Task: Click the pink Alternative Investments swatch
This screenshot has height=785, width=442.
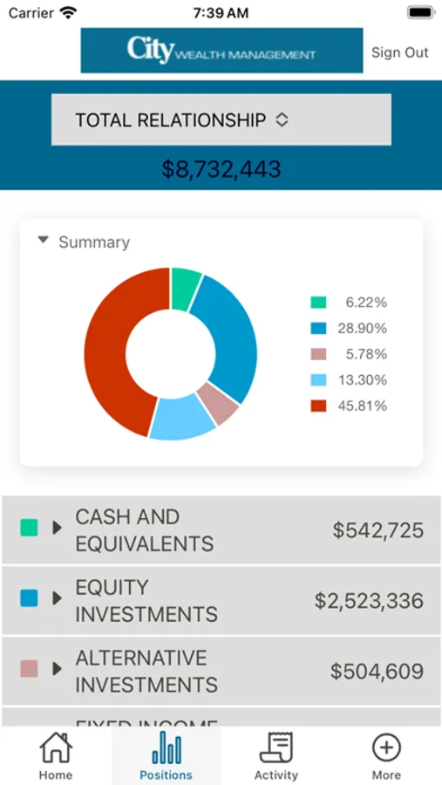Action: coord(29,669)
